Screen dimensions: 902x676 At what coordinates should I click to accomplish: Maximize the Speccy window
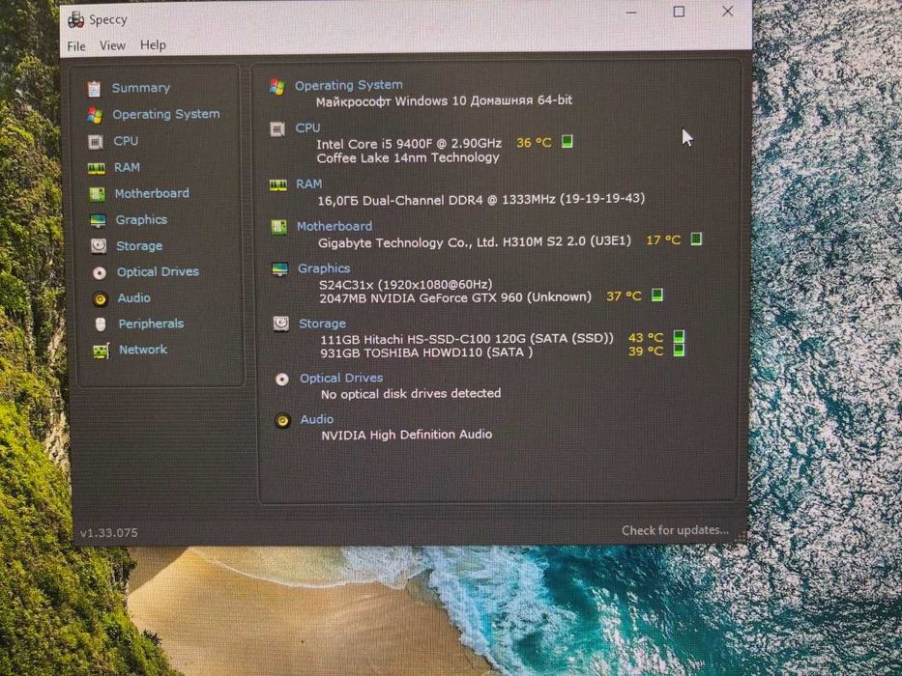tap(679, 12)
